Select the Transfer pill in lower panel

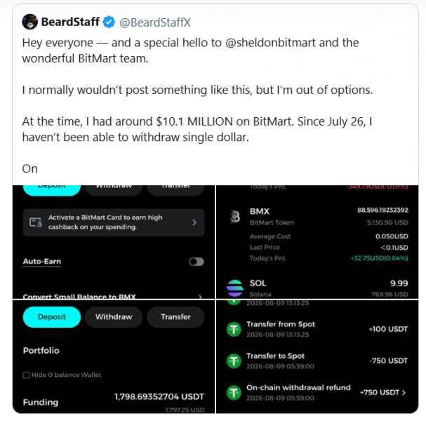point(175,317)
